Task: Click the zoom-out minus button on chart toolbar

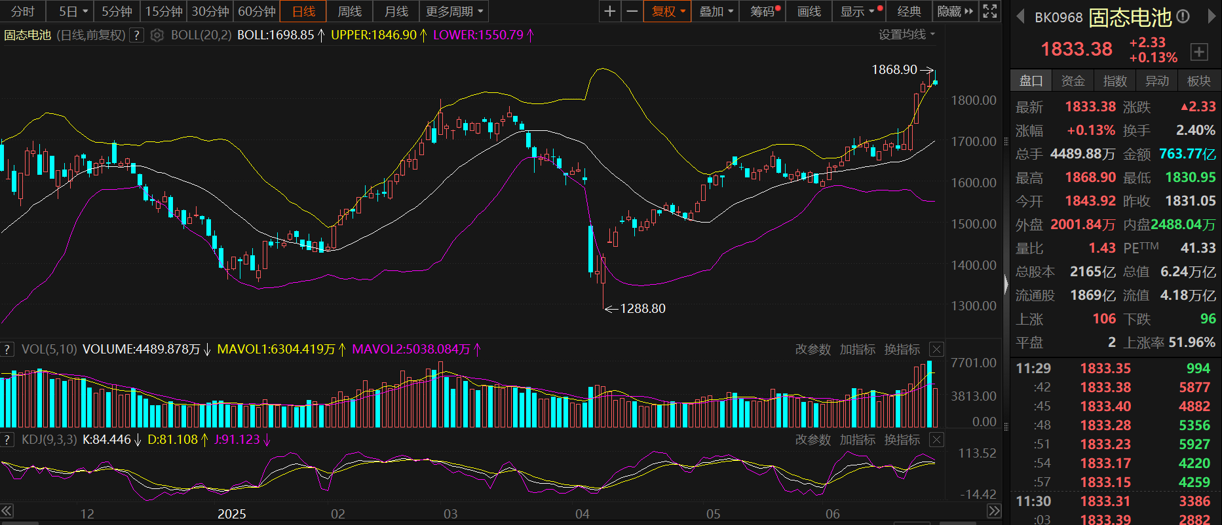Action: point(632,11)
